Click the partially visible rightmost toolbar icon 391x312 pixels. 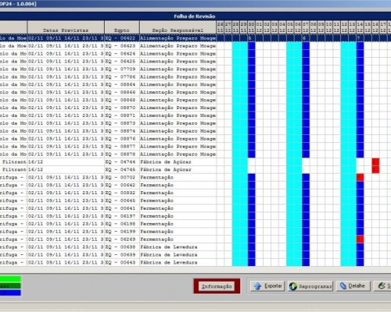coord(382,286)
